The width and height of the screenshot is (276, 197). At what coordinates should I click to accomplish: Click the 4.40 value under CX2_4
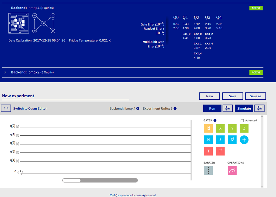click(197, 58)
